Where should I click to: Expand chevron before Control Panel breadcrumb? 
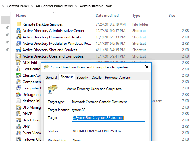coord(3,6)
